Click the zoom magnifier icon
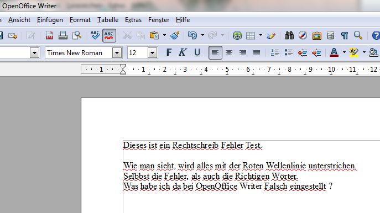380x213 pixels. [358, 35]
